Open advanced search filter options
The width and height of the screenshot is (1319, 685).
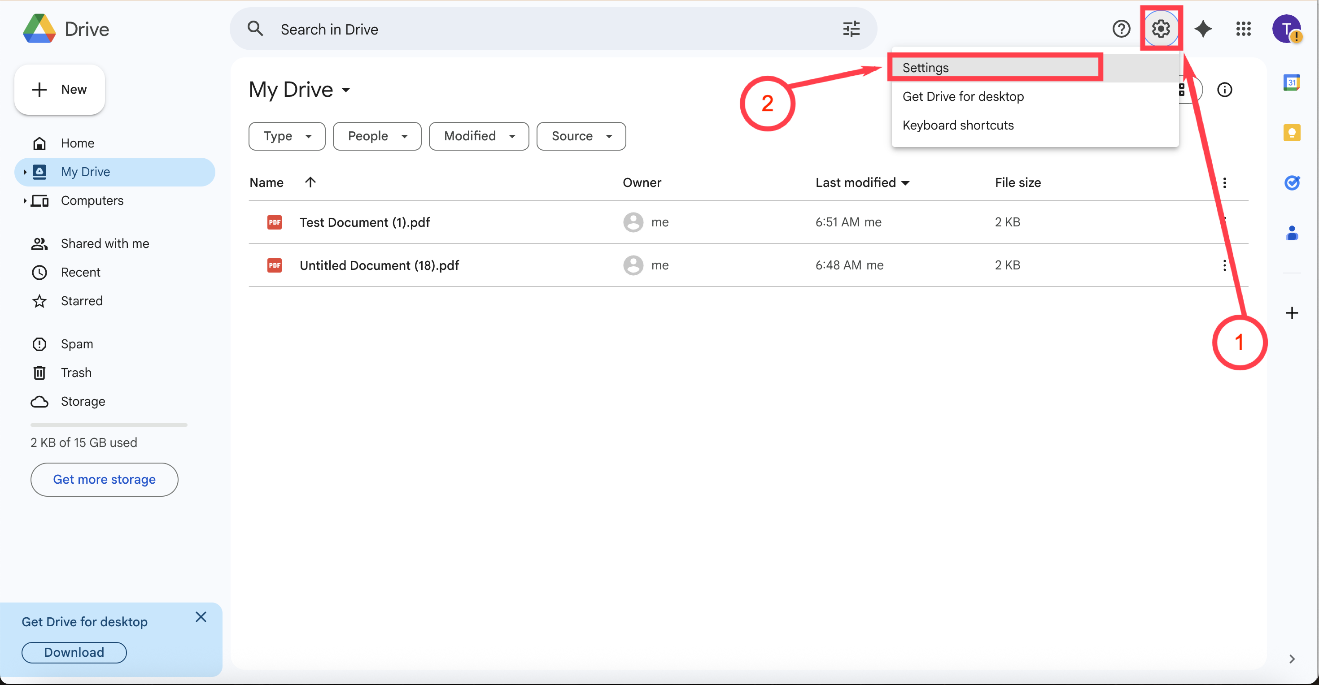(x=851, y=29)
